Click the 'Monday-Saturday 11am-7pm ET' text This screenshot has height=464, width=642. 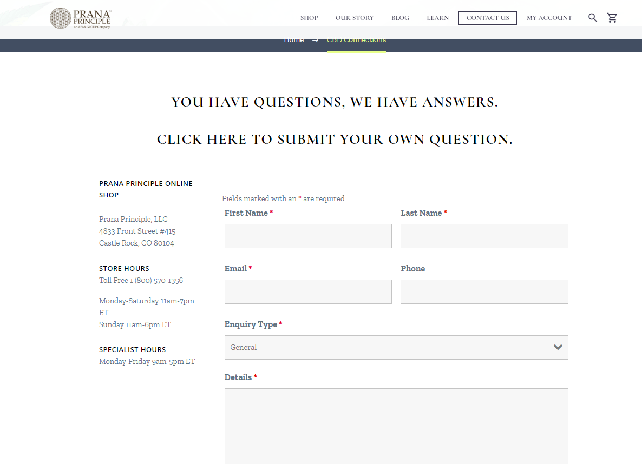click(x=147, y=307)
